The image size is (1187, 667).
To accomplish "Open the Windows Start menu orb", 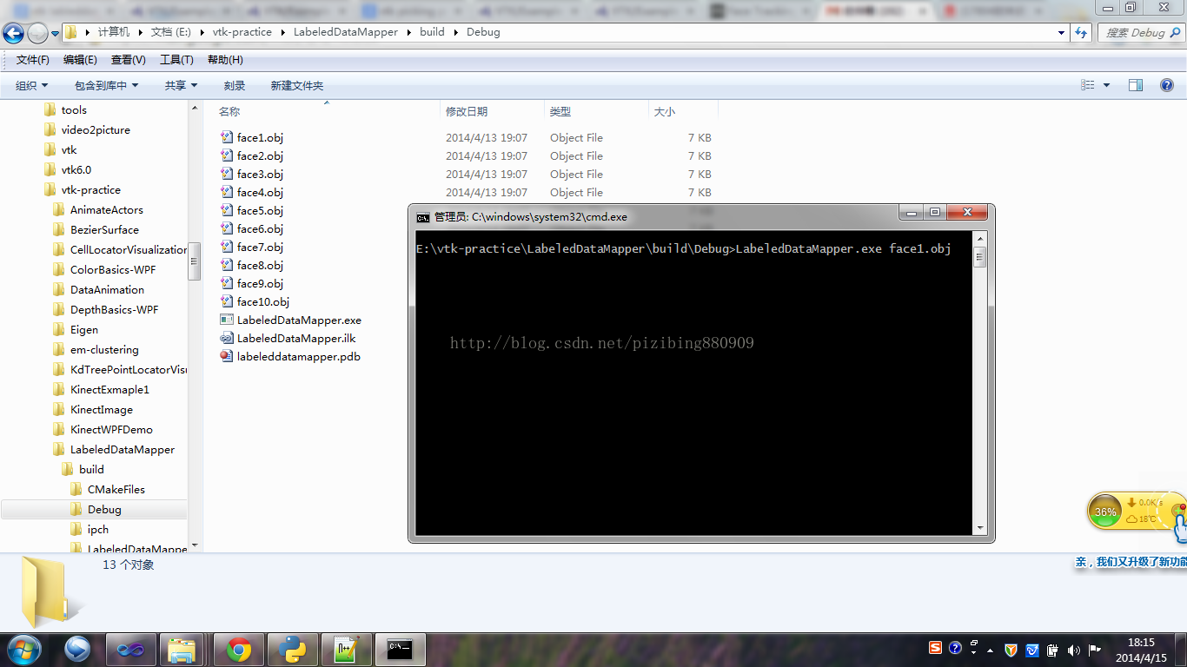I will tap(23, 649).
